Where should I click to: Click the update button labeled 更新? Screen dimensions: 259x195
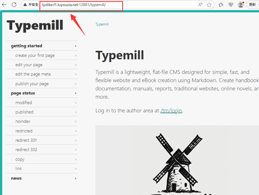(x=253, y=5)
